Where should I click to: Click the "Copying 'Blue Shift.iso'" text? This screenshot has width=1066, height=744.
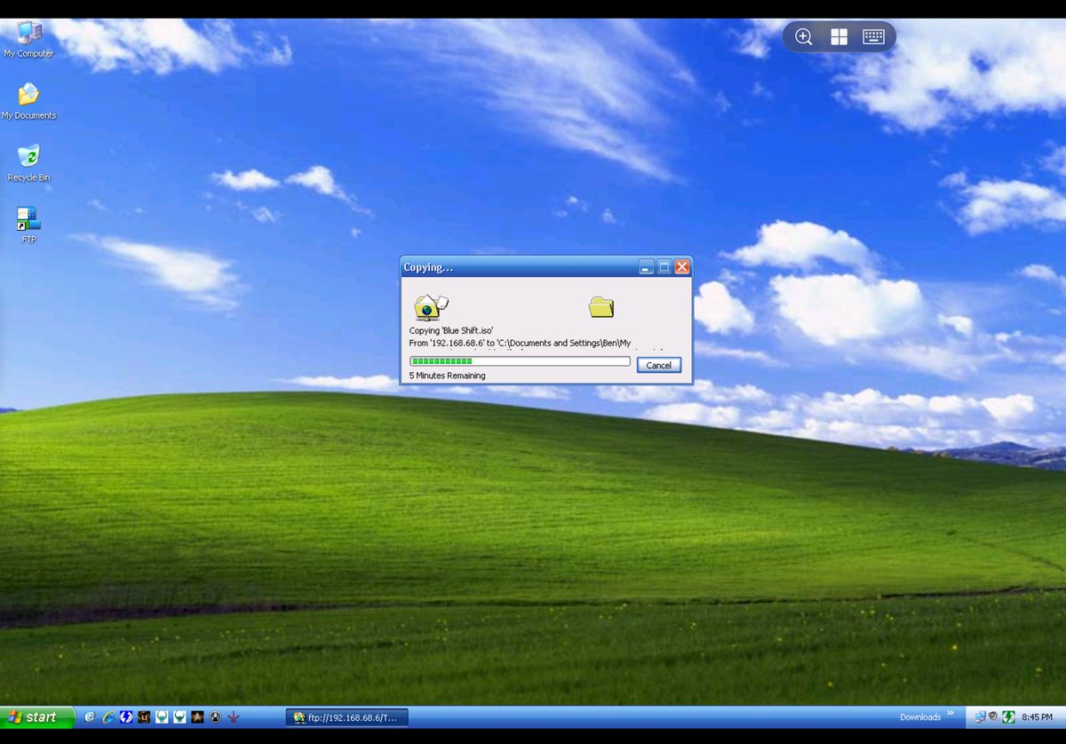click(451, 330)
